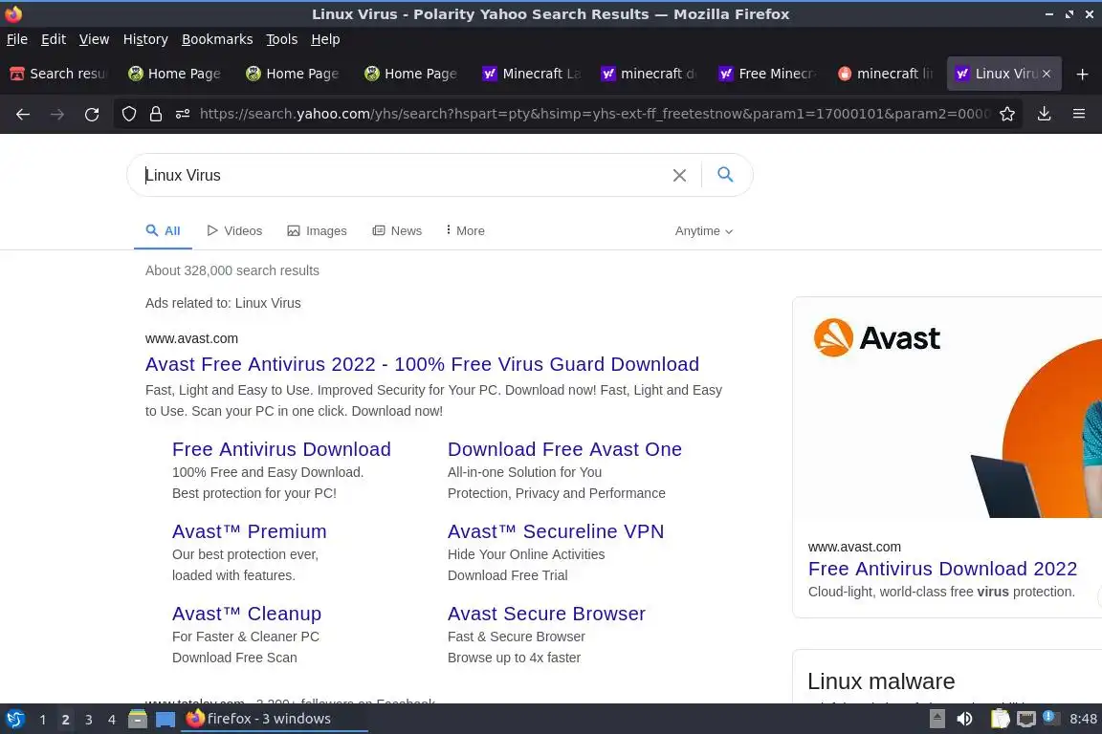Close the Linux Virus tab
Image resolution: width=1102 pixels, height=734 pixels.
pos(1047,74)
